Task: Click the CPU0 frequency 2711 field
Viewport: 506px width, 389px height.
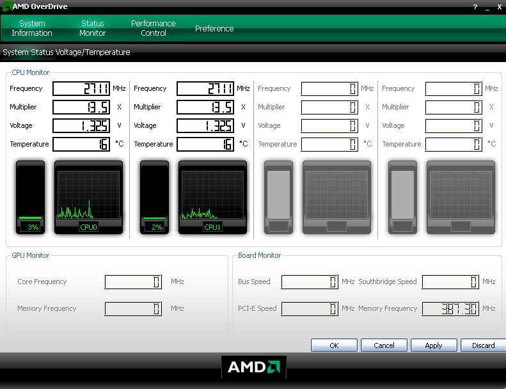Action: (x=81, y=88)
